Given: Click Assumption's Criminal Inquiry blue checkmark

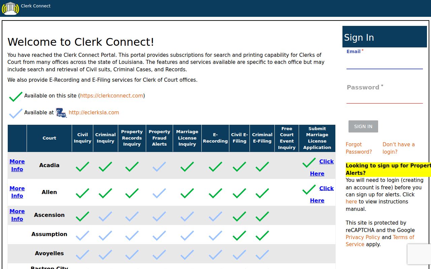Looking at the screenshot, I should click(x=105, y=235).
